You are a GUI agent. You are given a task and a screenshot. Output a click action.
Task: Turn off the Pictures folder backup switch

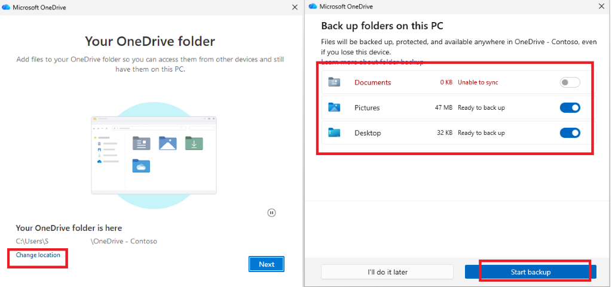[570, 108]
